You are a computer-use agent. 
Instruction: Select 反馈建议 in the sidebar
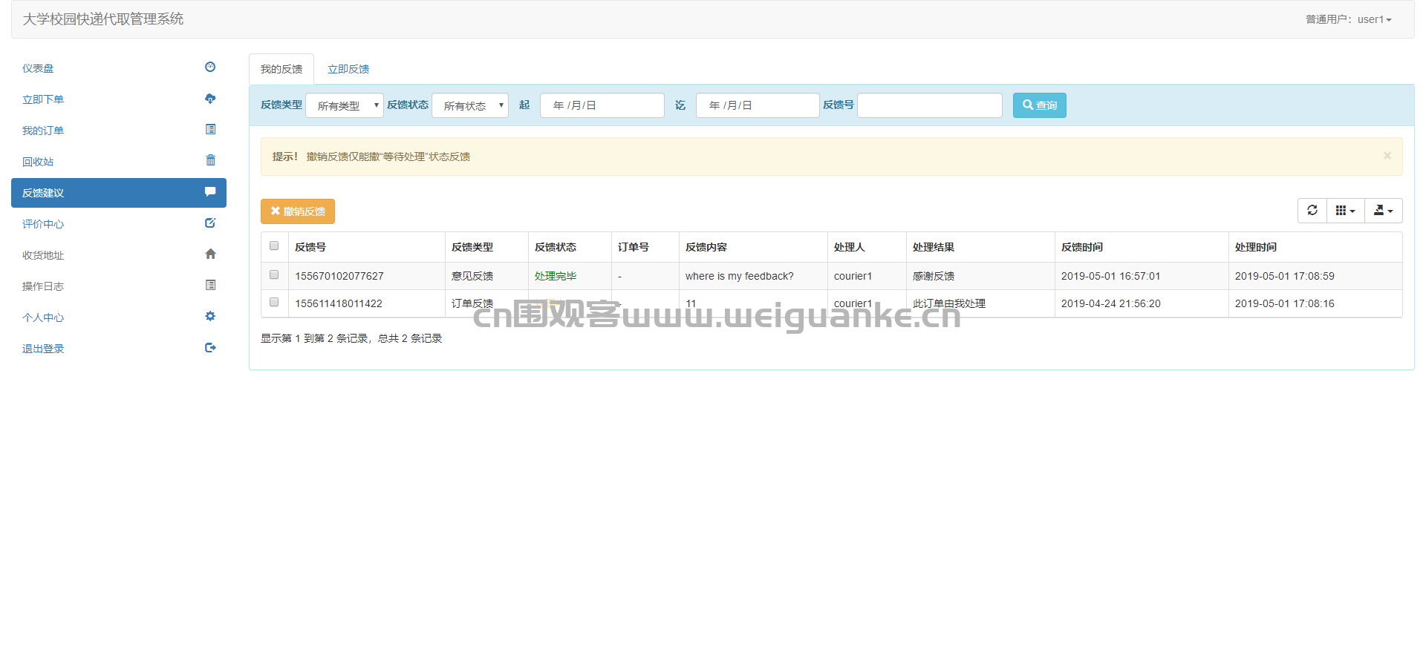click(x=119, y=193)
